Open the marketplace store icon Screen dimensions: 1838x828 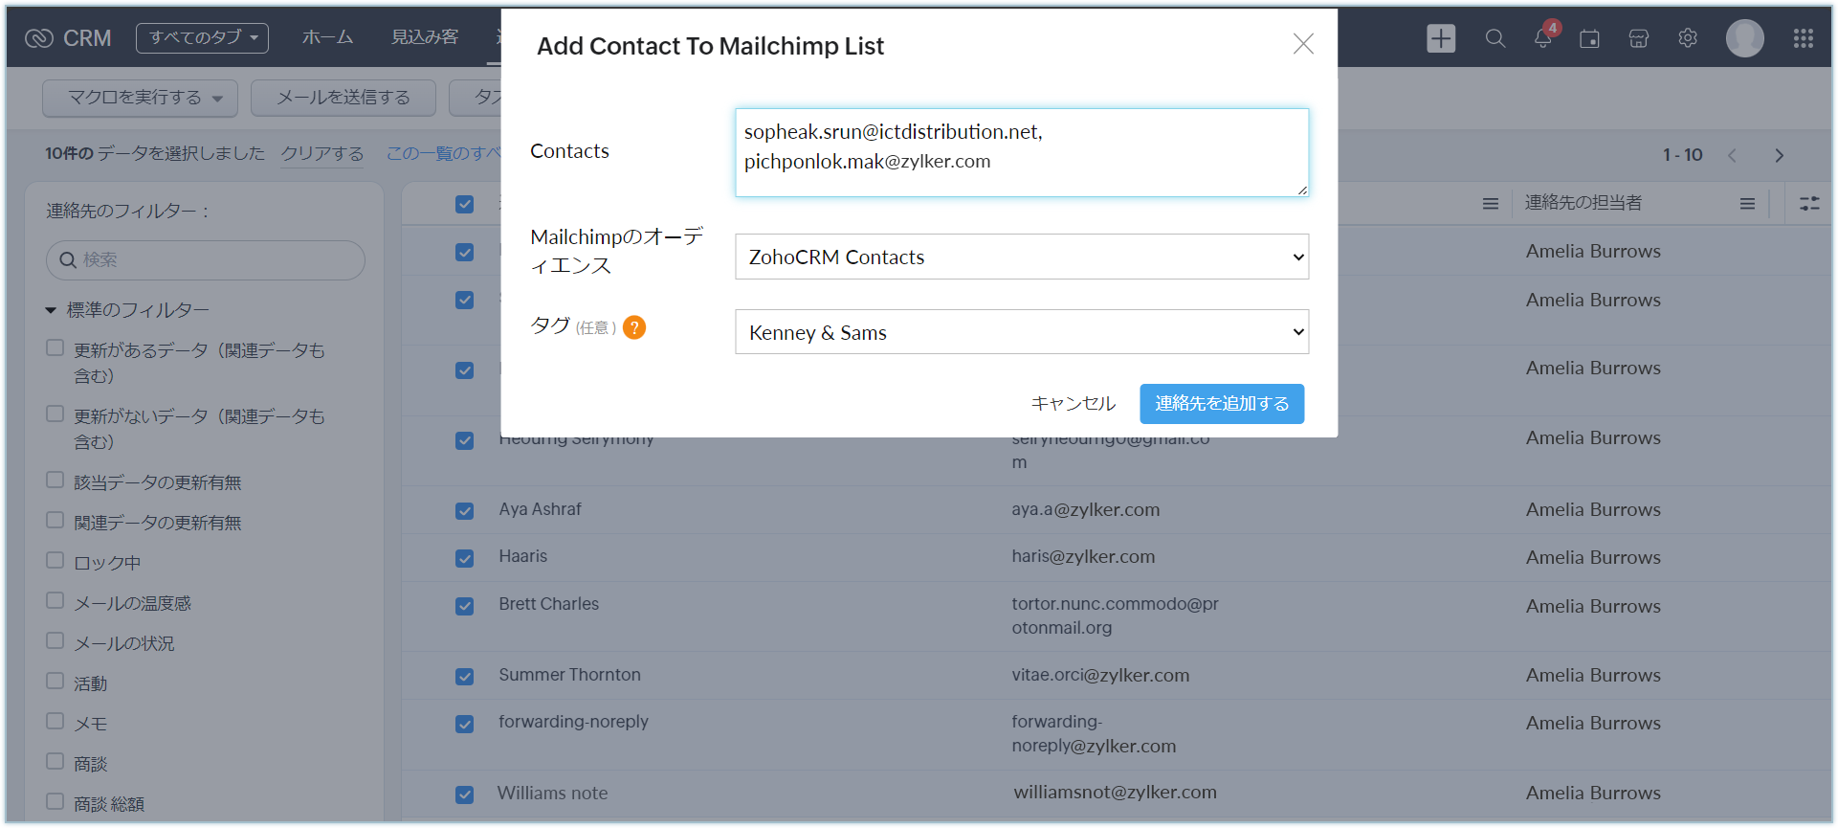(1638, 38)
